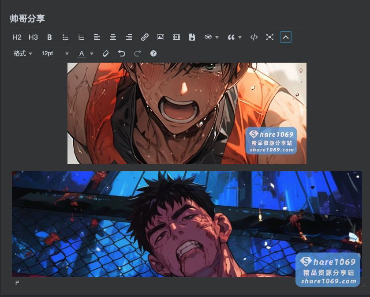Image resolution: width=370 pixels, height=297 pixels.
Task: Insert a code block
Action: [254, 38]
